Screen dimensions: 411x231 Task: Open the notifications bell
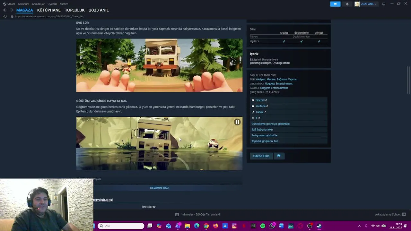(347, 4)
